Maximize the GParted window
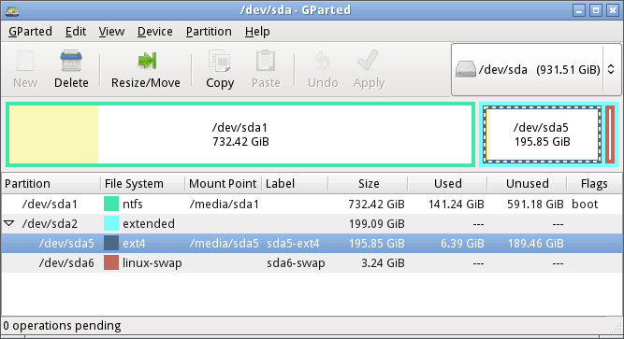Screen dimensions: 624x339 [x=596, y=10]
